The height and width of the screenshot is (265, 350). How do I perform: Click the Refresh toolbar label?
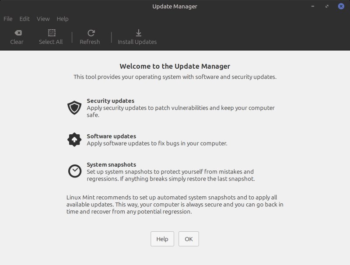90,42
